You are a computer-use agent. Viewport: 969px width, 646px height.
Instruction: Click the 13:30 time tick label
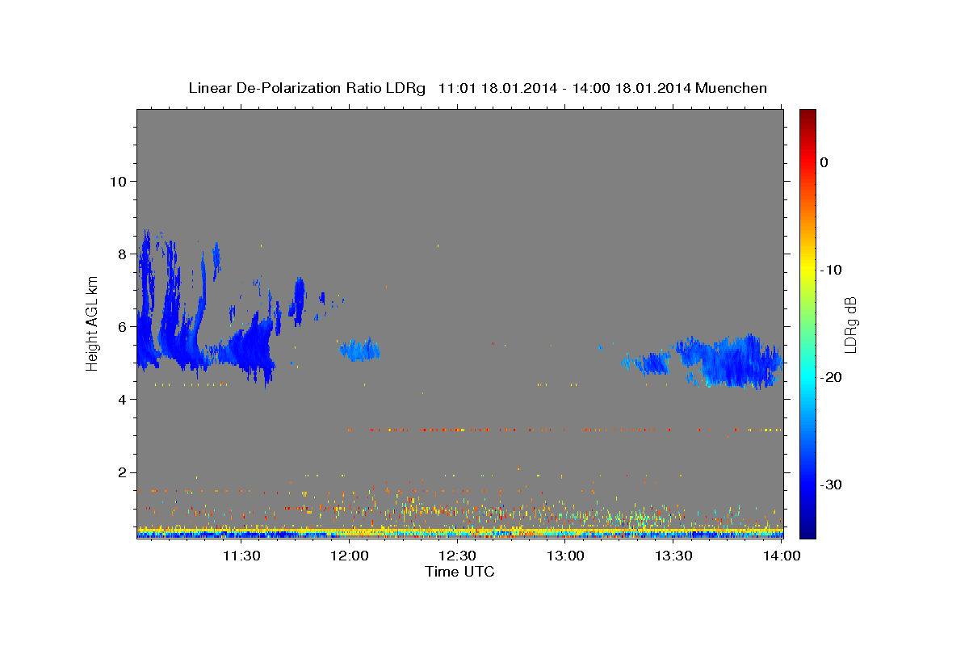[674, 556]
